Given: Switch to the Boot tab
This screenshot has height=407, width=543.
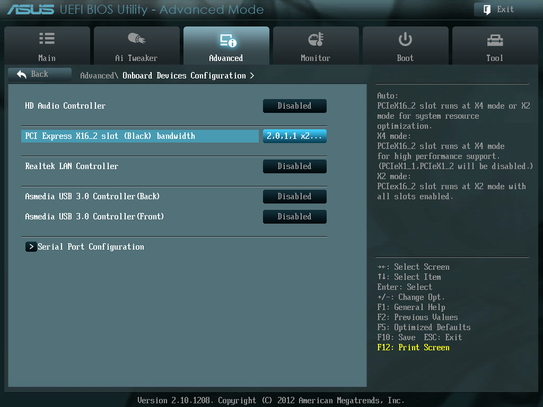Looking at the screenshot, I should (406, 46).
